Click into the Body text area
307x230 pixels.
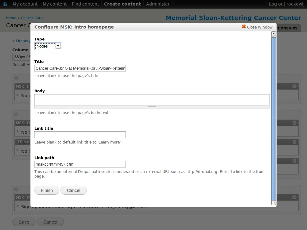point(152,100)
